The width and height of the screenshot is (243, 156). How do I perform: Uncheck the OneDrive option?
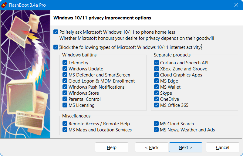click(157, 99)
